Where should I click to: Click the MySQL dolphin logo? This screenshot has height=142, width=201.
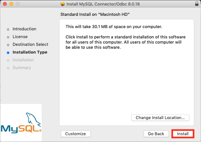21,123
